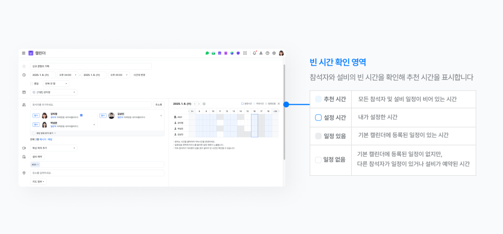Image resolution: width=503 pixels, height=234 pixels.
Task: Click the 일정 없음 row in legend table
Action: pyautogui.click(x=392, y=160)
